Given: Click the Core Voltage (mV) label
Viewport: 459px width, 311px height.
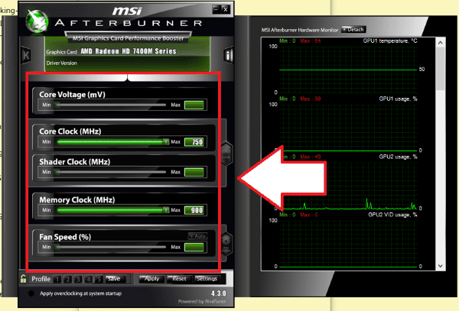Looking at the screenshot, I should (x=73, y=95).
